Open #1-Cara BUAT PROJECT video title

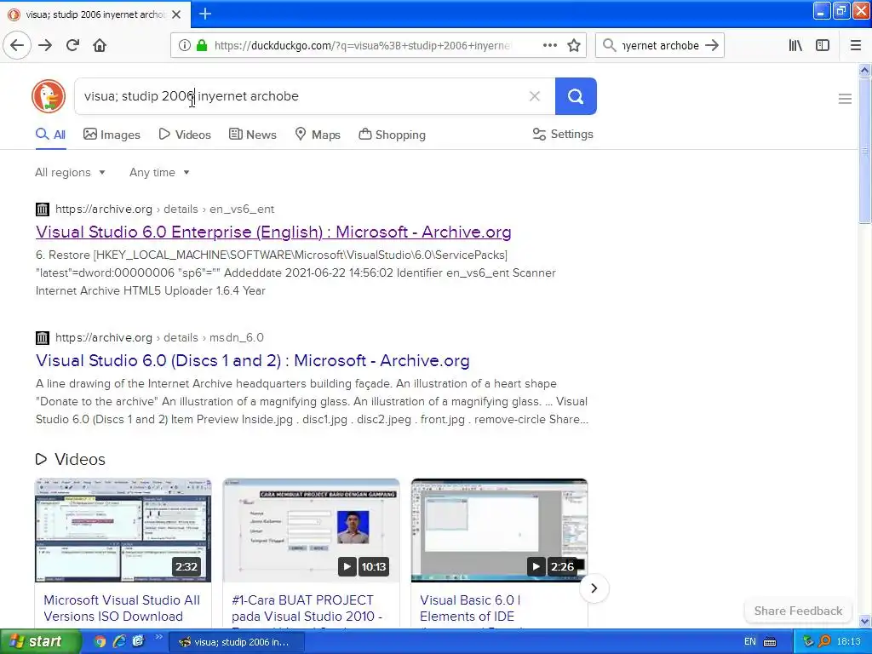click(x=307, y=608)
